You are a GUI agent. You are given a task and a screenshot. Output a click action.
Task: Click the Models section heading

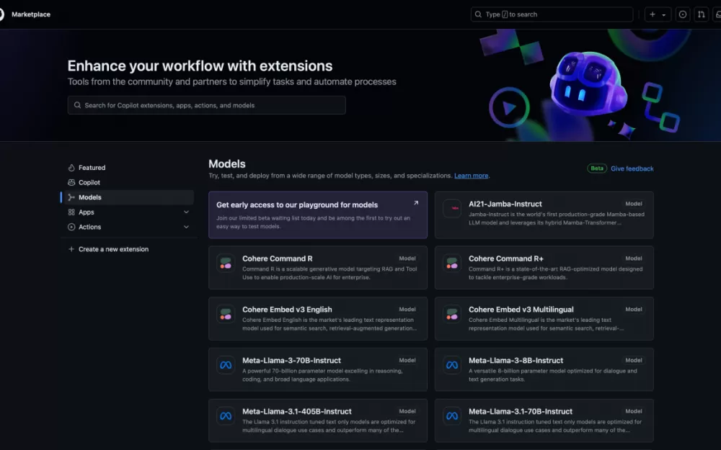pos(226,164)
